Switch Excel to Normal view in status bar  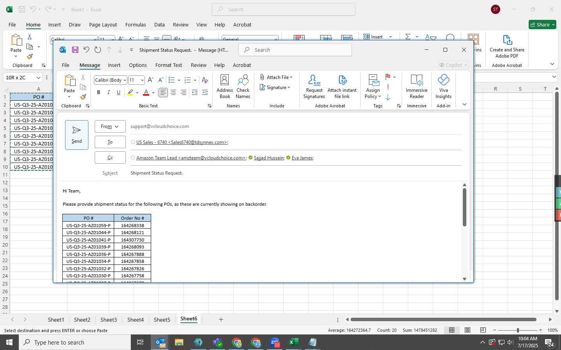pyautogui.click(x=452, y=330)
